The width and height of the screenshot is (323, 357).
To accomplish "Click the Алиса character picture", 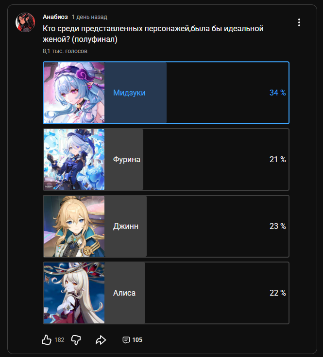I will click(x=74, y=293).
